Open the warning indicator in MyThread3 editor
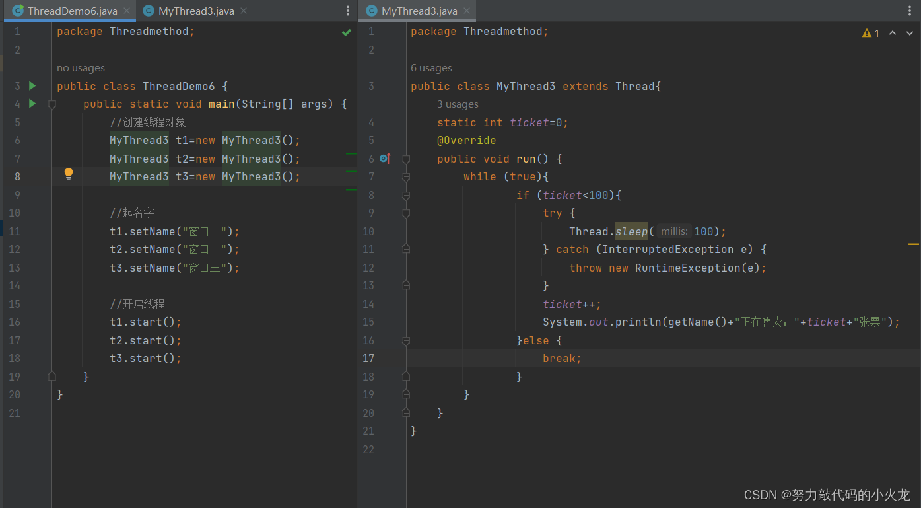The width and height of the screenshot is (921, 508). [871, 33]
